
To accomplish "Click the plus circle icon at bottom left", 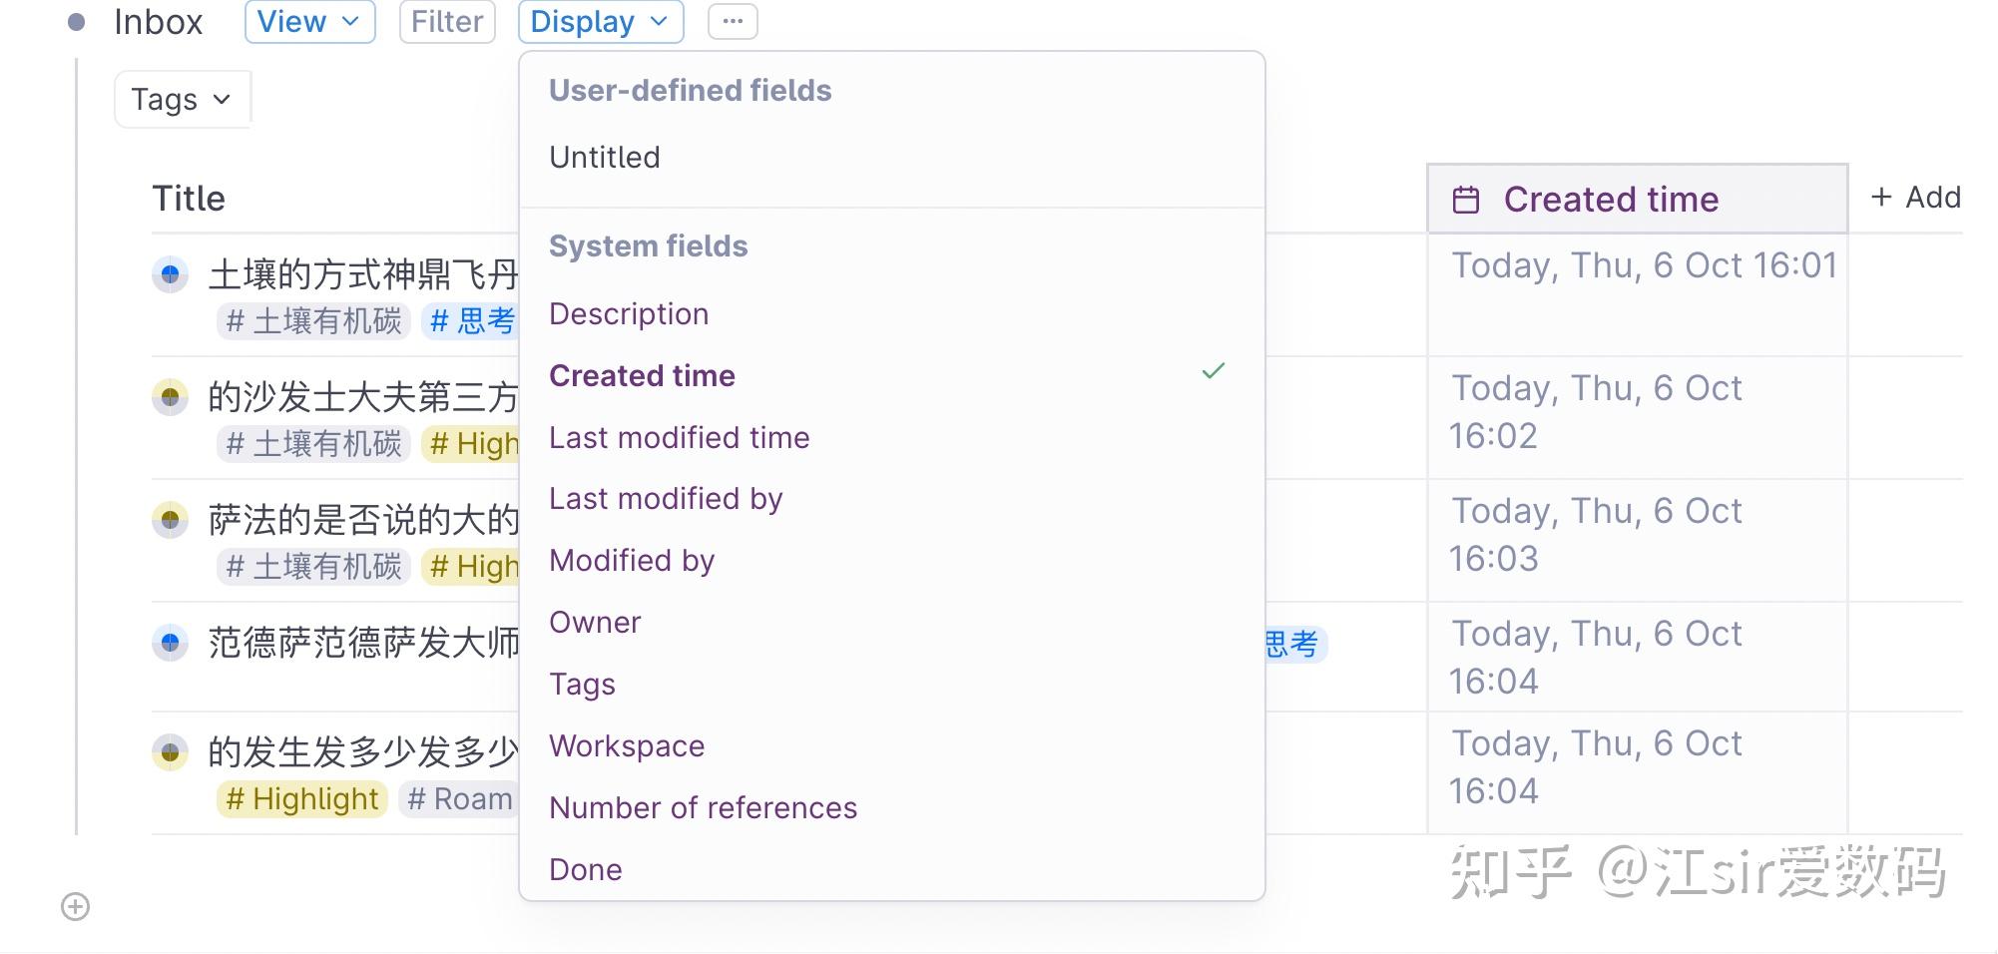I will (x=76, y=906).
